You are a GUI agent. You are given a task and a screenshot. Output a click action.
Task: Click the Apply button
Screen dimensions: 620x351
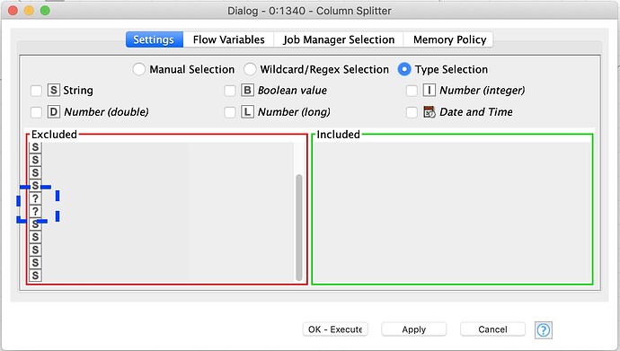[413, 329]
